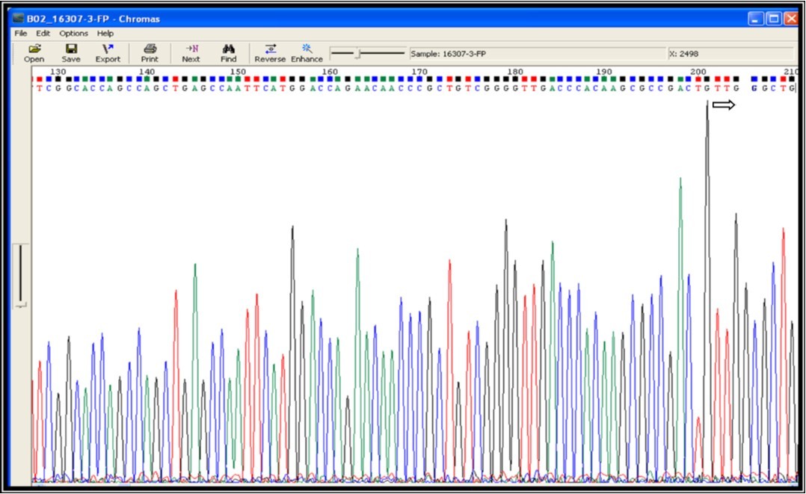Enhance the trace display
The height and width of the screenshot is (494, 806).
(x=307, y=52)
